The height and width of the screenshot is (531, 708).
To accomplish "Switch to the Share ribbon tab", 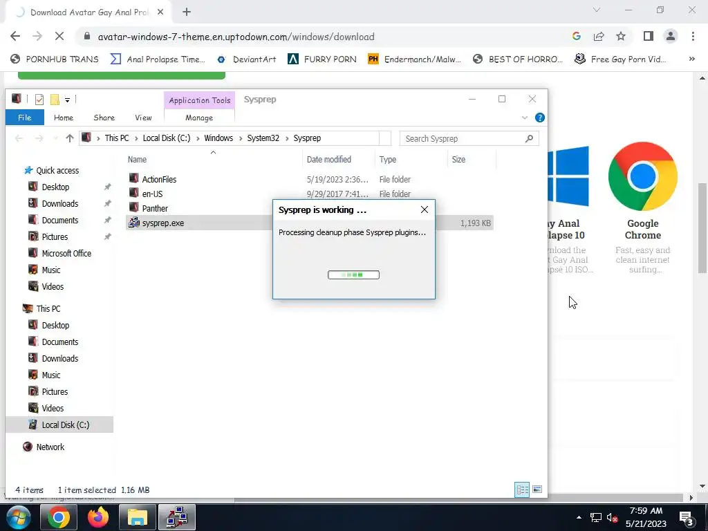I will 104,118.
